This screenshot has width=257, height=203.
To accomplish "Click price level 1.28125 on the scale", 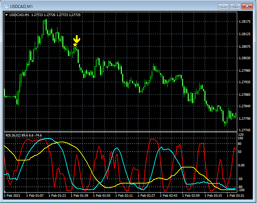I will coord(244,34).
